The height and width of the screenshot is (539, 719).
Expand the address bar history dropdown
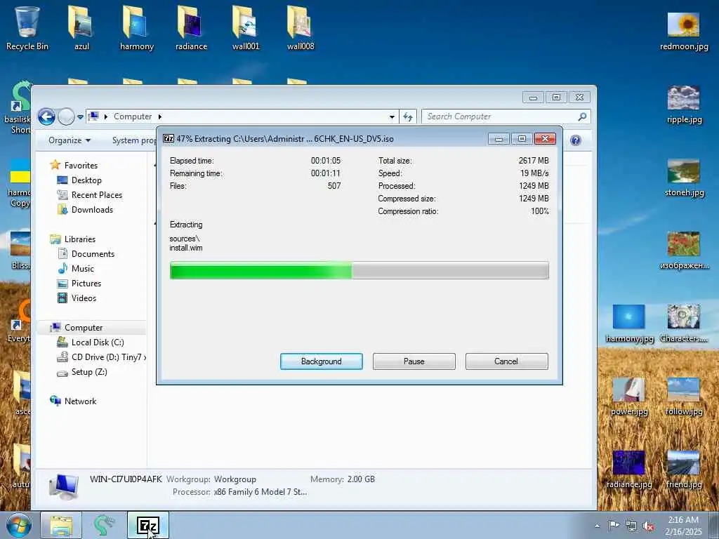[x=392, y=117]
